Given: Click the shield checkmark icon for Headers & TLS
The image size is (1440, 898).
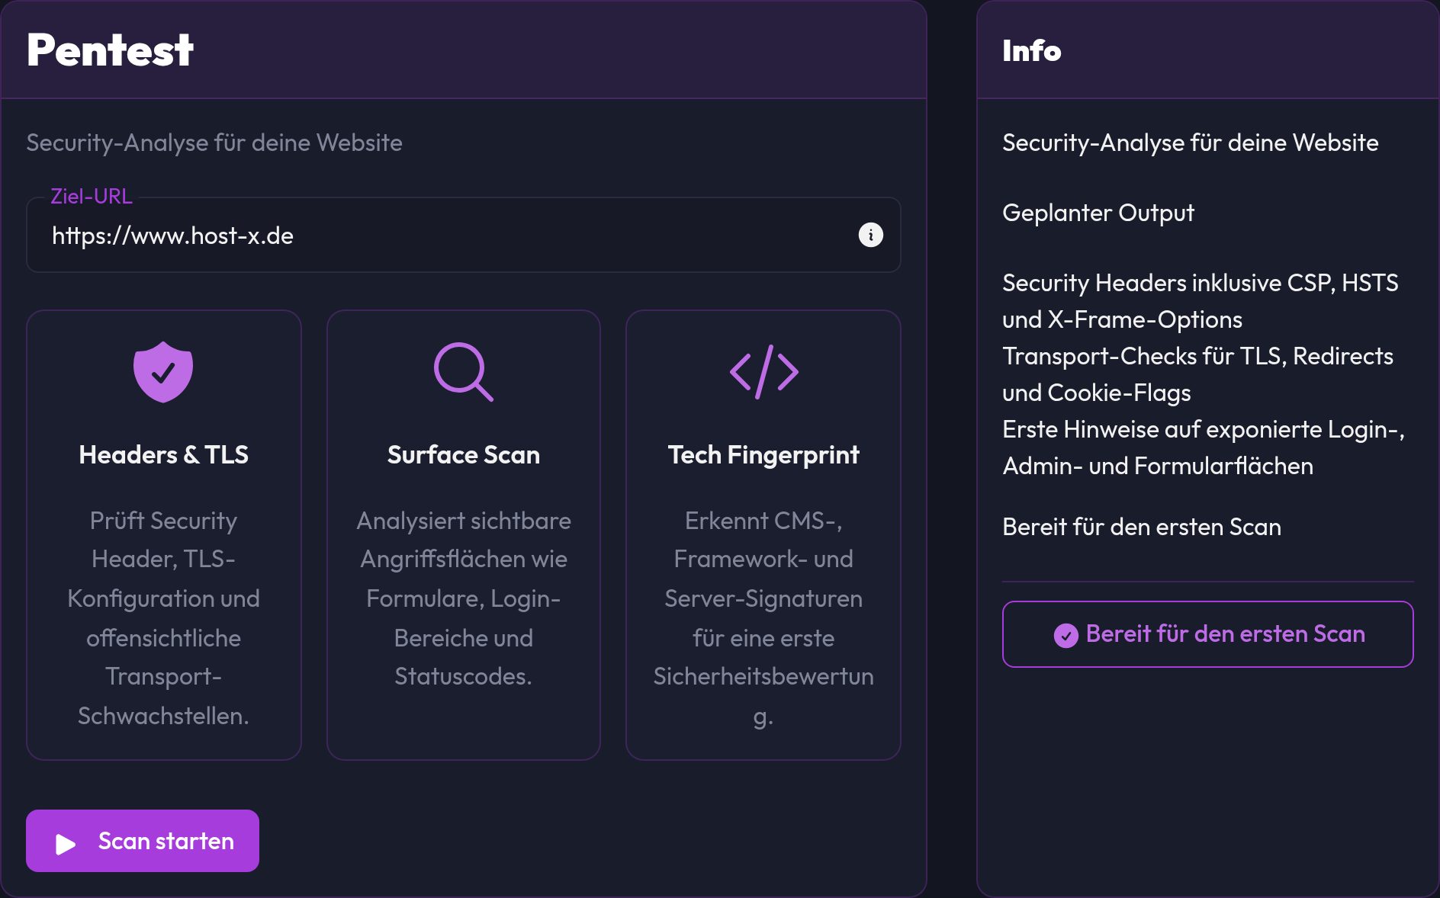Looking at the screenshot, I should point(163,372).
